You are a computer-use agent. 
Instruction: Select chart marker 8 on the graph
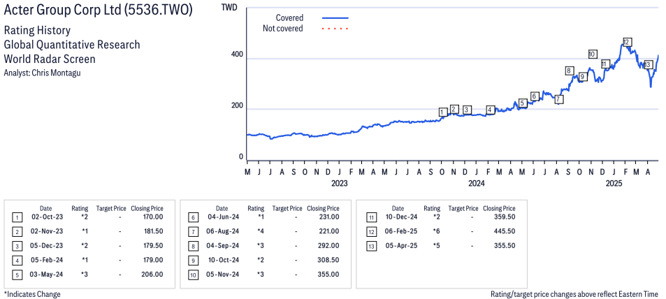569,71
